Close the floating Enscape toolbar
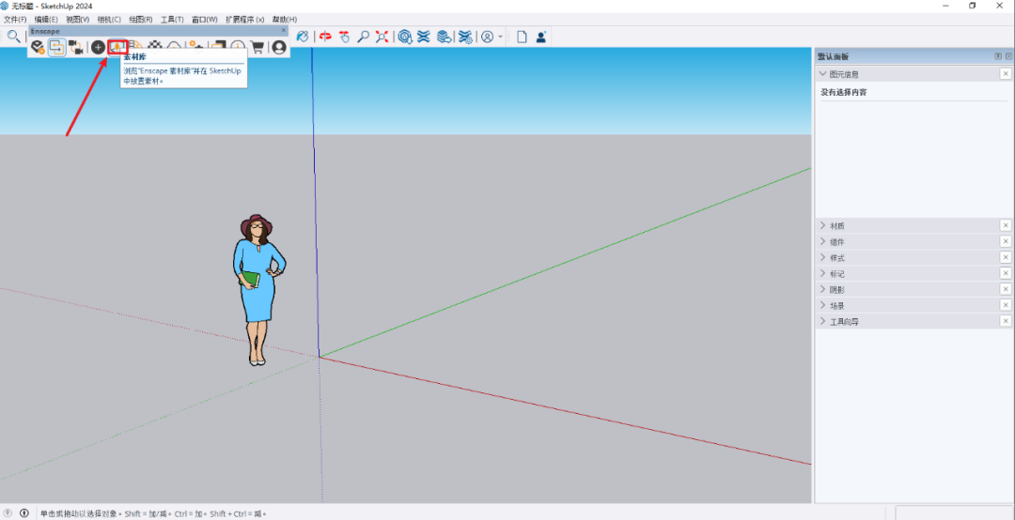The height and width of the screenshot is (520, 1015). pos(284,30)
